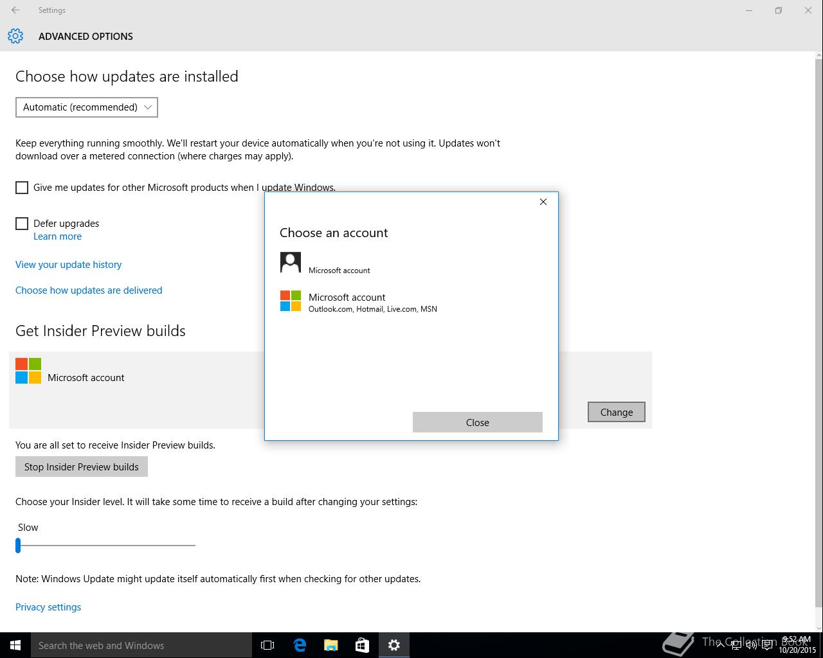Open File Explorer from taskbar
This screenshot has width=823, height=658.
coord(331,645)
